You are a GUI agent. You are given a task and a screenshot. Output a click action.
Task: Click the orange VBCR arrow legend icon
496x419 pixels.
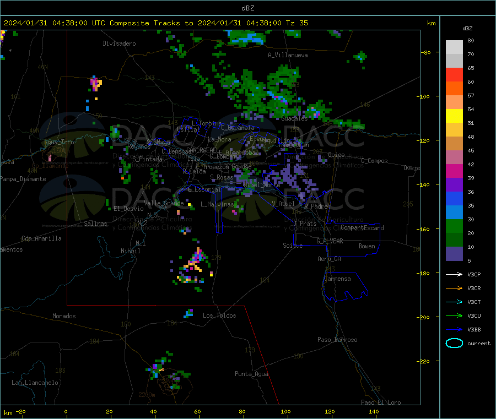pyautogui.click(x=454, y=288)
